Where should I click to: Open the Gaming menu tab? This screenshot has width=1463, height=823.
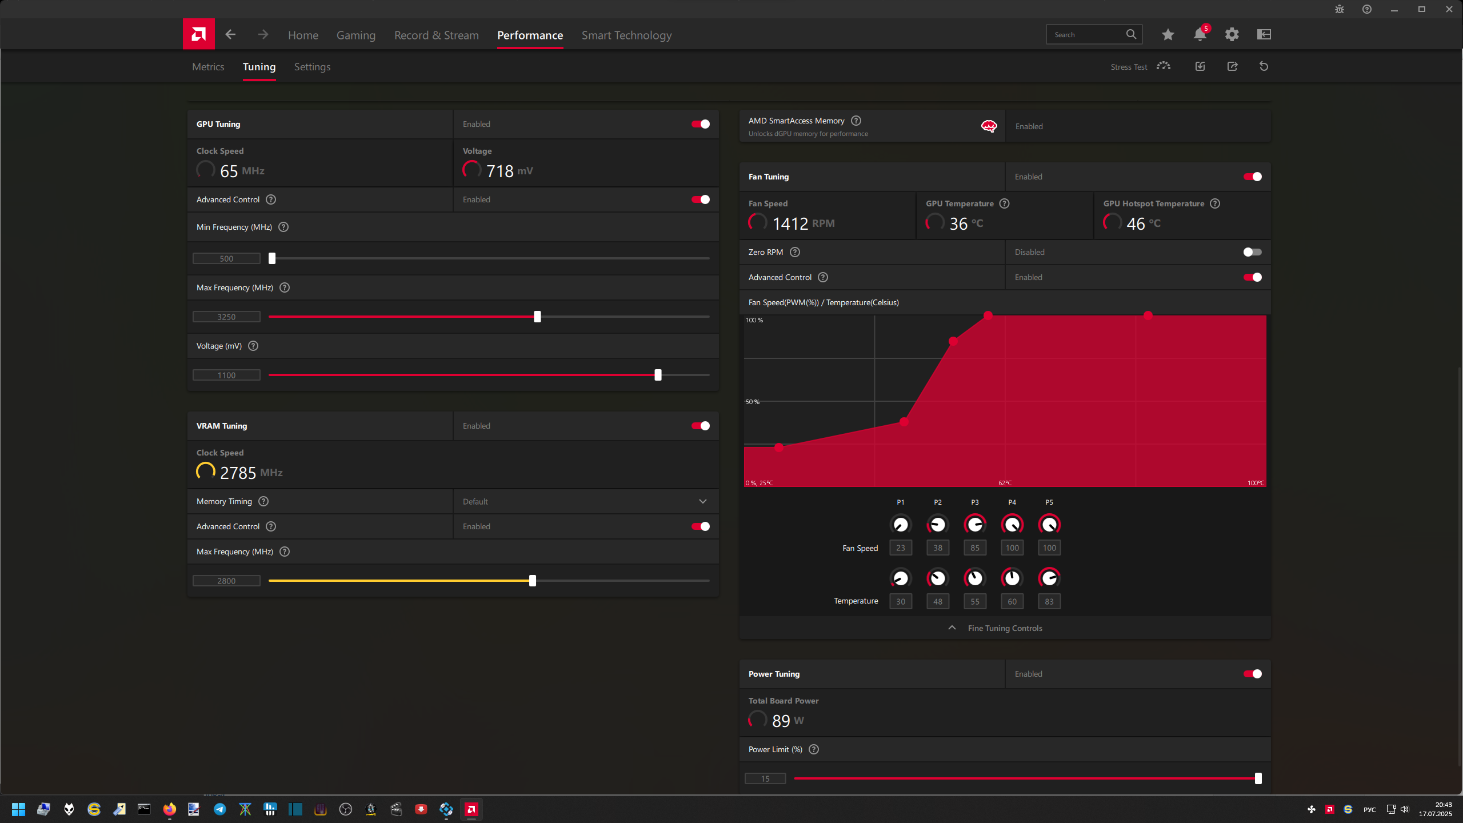point(355,35)
